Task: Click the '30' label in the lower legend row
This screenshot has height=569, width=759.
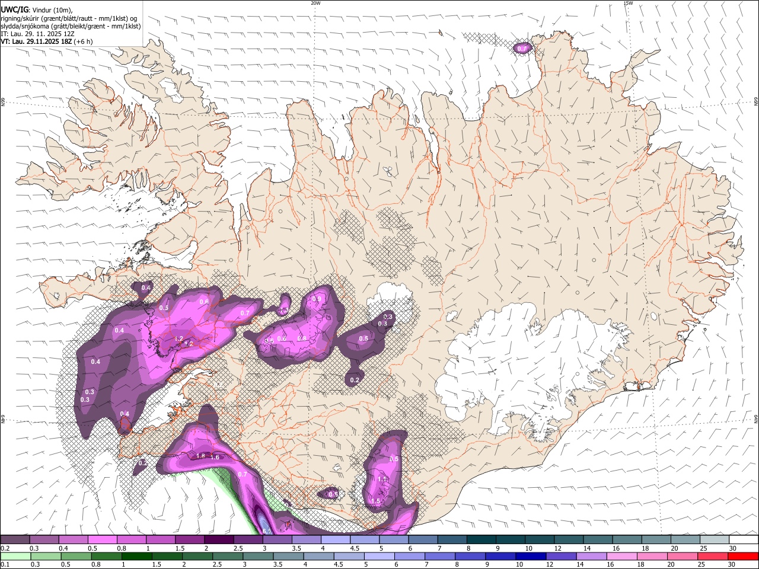Action: pyautogui.click(x=732, y=565)
